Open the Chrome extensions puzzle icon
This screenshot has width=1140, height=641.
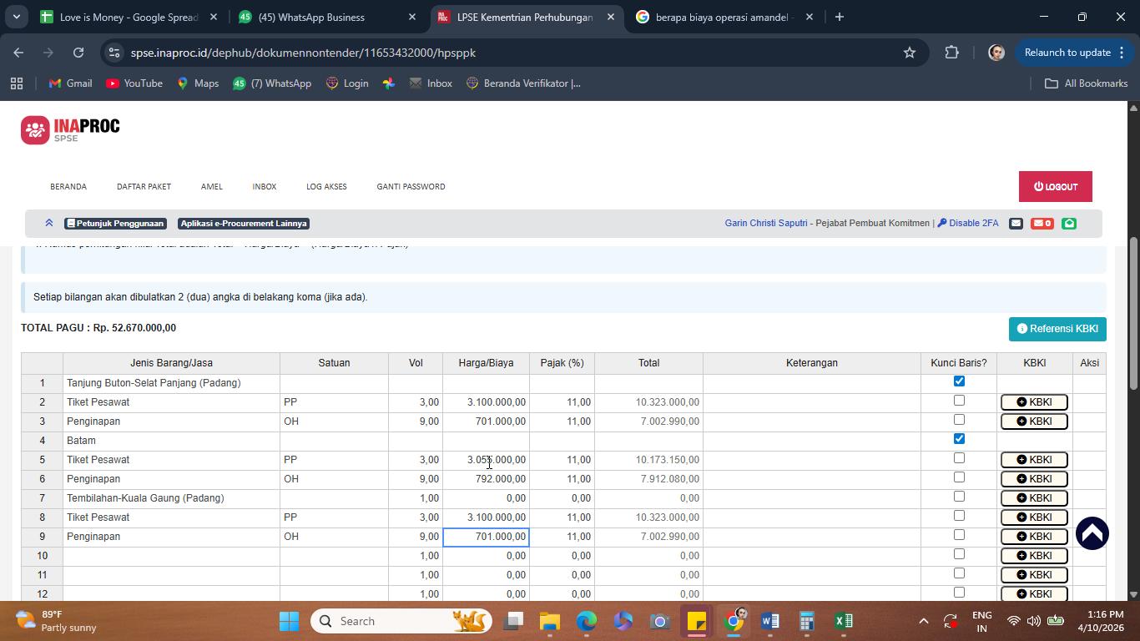952,53
